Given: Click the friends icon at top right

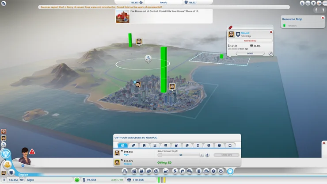Looking at the screenshot, I should click(319, 3).
